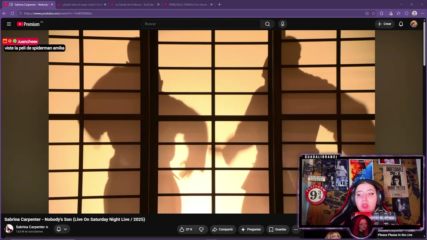
Task: Click the 'viste la peli de spiderman amika' message
Action: click(x=34, y=48)
